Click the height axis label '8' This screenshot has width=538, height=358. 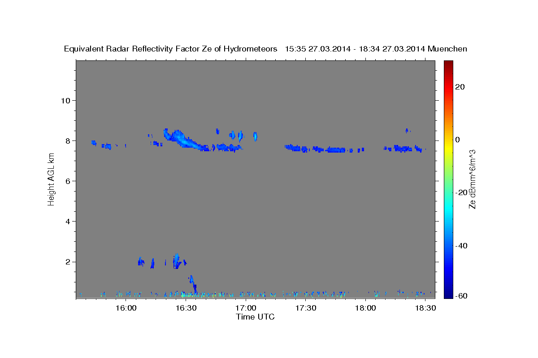click(x=68, y=141)
